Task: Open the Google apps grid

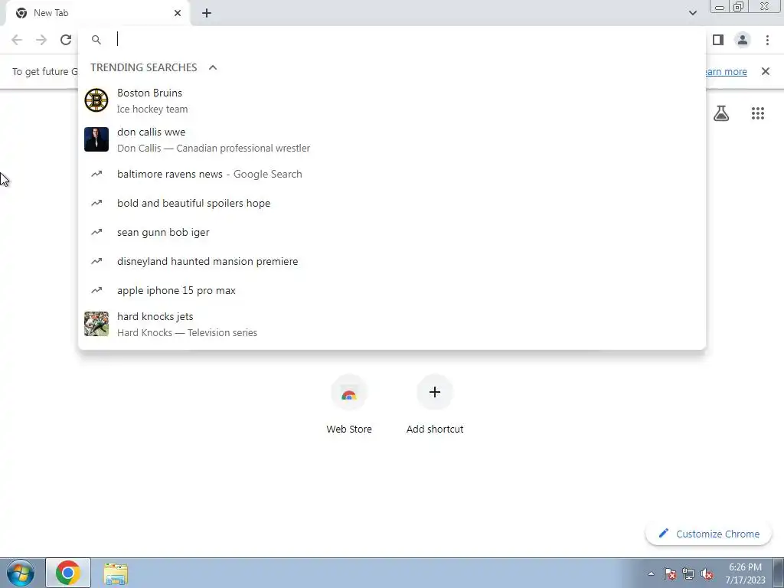Action: 757,113
